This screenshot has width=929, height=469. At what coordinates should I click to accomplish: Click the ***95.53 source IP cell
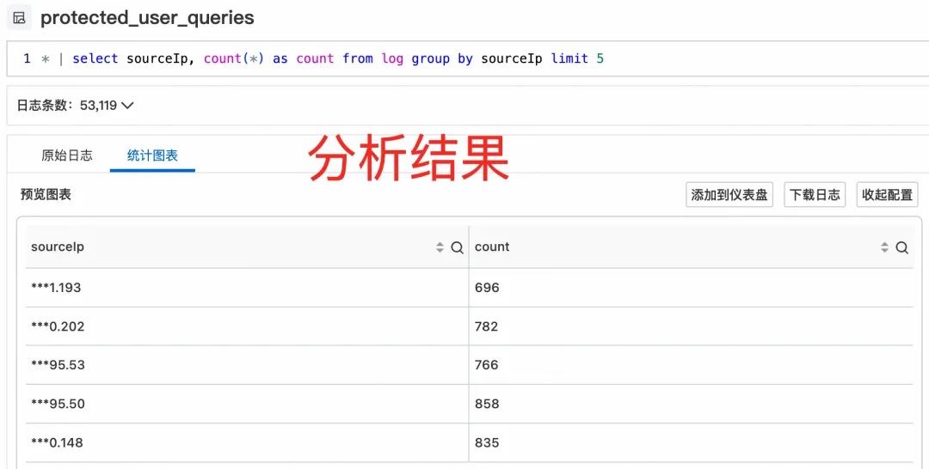(58, 365)
